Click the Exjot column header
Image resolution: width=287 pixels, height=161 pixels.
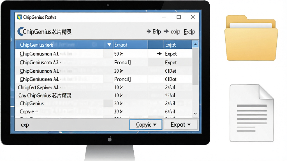tap(178, 45)
